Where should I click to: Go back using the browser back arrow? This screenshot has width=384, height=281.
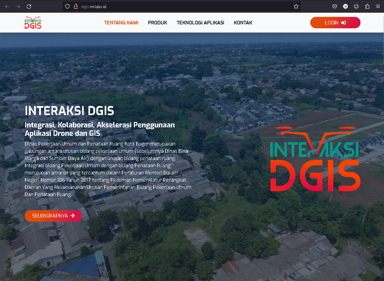tap(7, 6)
